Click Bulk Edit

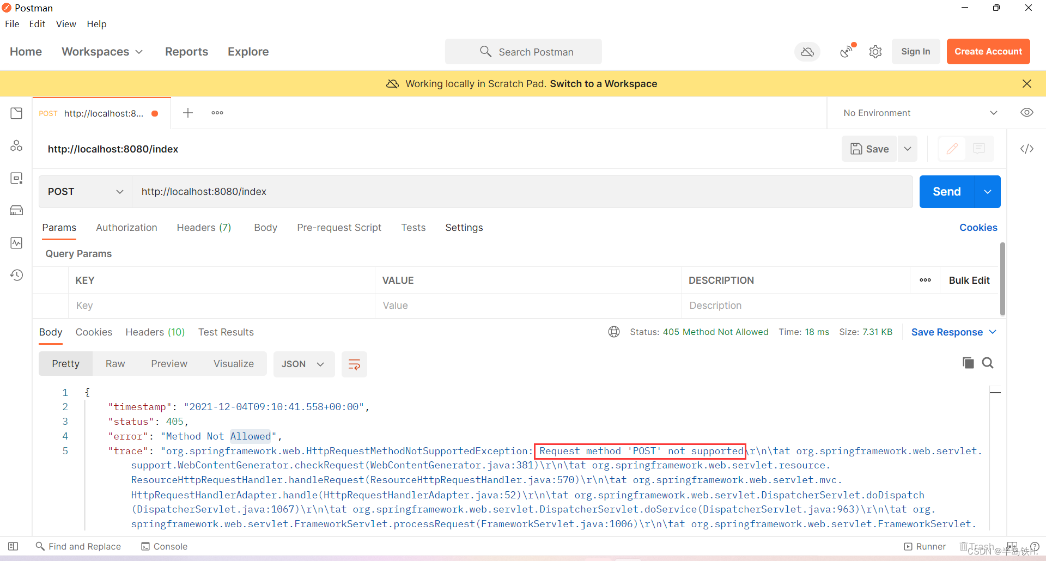[x=969, y=280]
